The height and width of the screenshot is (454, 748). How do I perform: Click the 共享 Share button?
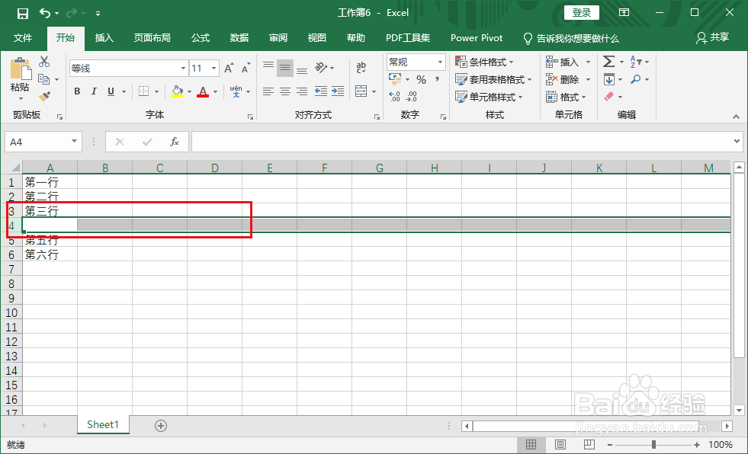click(x=712, y=37)
